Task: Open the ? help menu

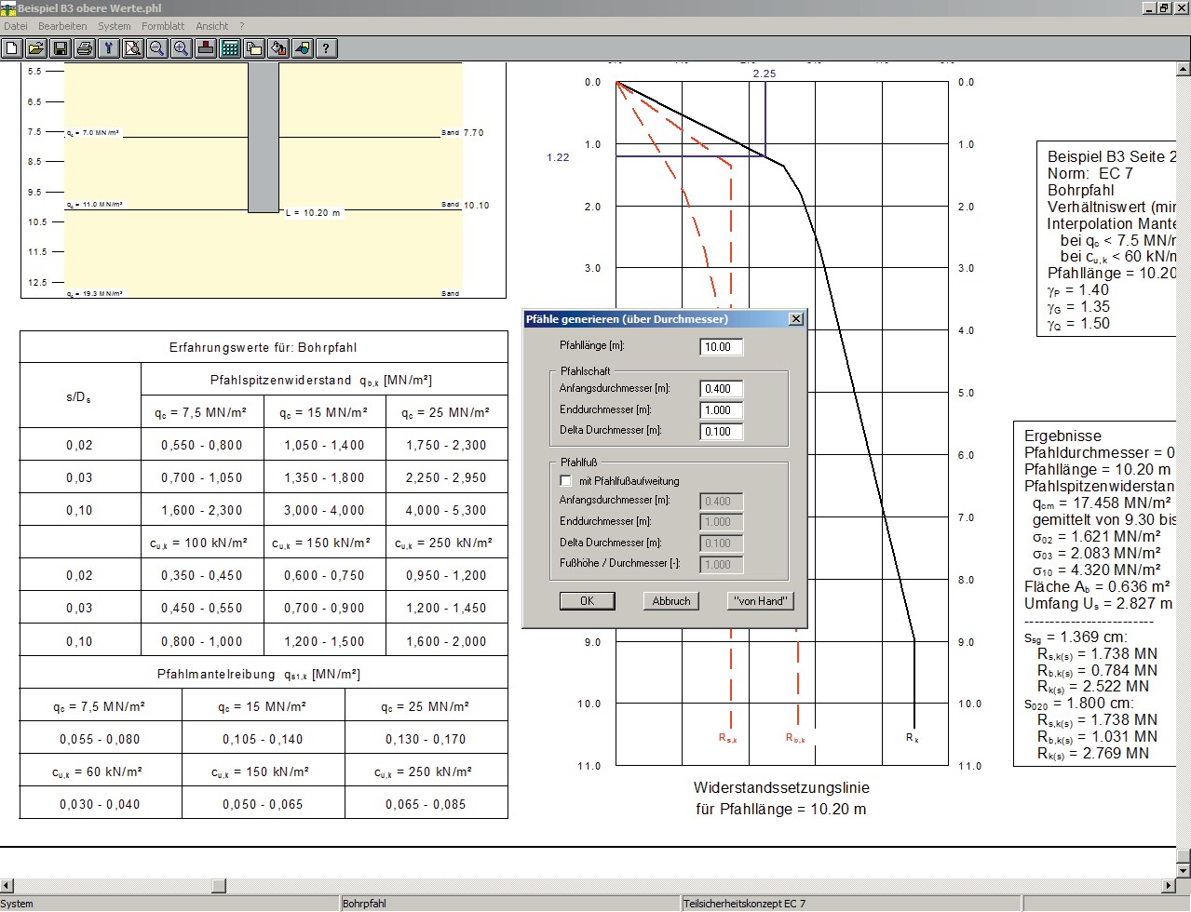Action: 242,26
